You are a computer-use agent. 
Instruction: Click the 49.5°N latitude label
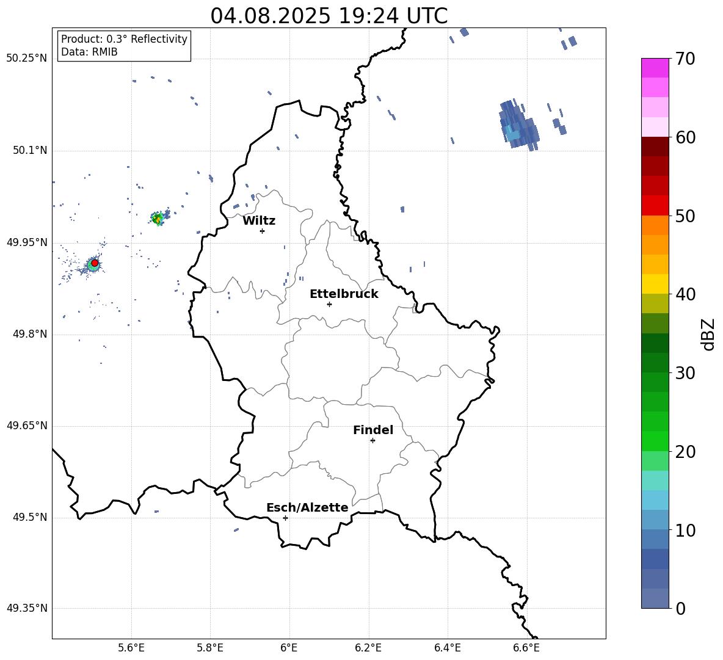tap(31, 517)
